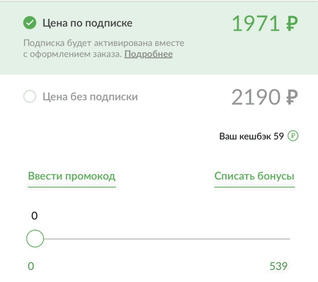Click the bonus slider handle
This screenshot has width=318, height=282.
click(35, 238)
